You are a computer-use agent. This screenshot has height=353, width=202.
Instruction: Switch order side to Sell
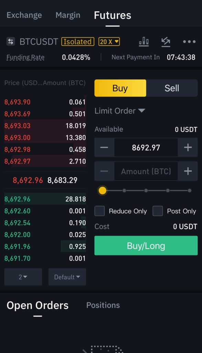coord(172,88)
